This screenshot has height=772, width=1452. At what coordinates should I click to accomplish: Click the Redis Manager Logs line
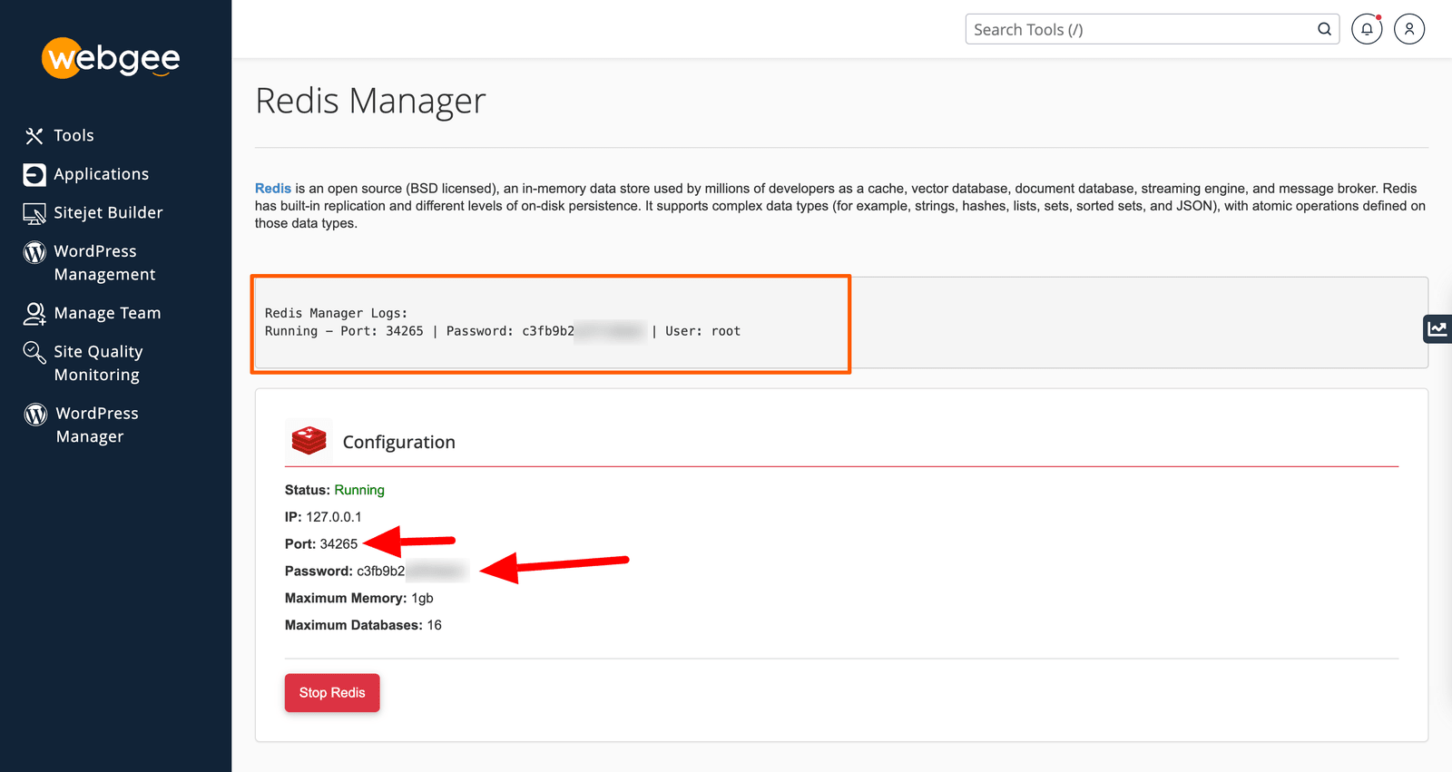[336, 313]
